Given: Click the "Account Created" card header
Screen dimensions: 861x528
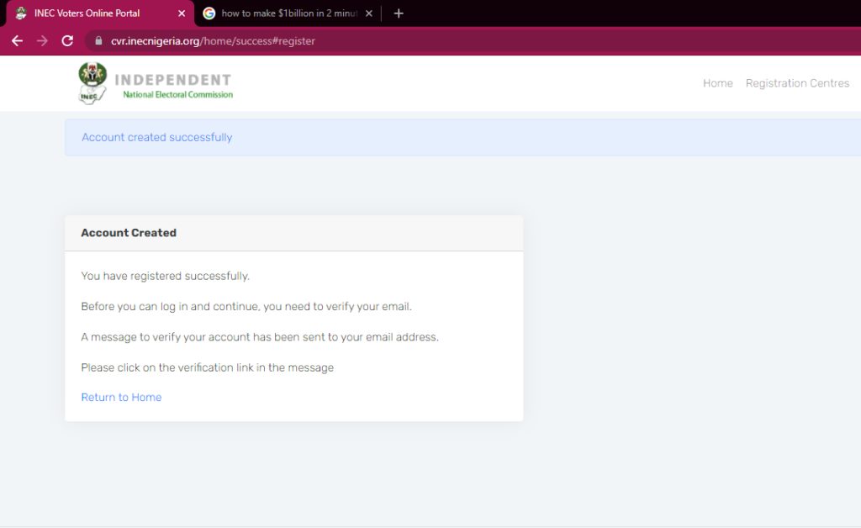Looking at the screenshot, I should pos(129,233).
